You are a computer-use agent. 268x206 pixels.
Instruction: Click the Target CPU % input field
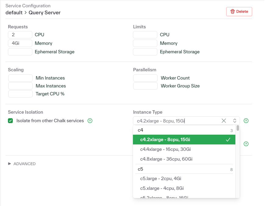[x=20, y=94]
